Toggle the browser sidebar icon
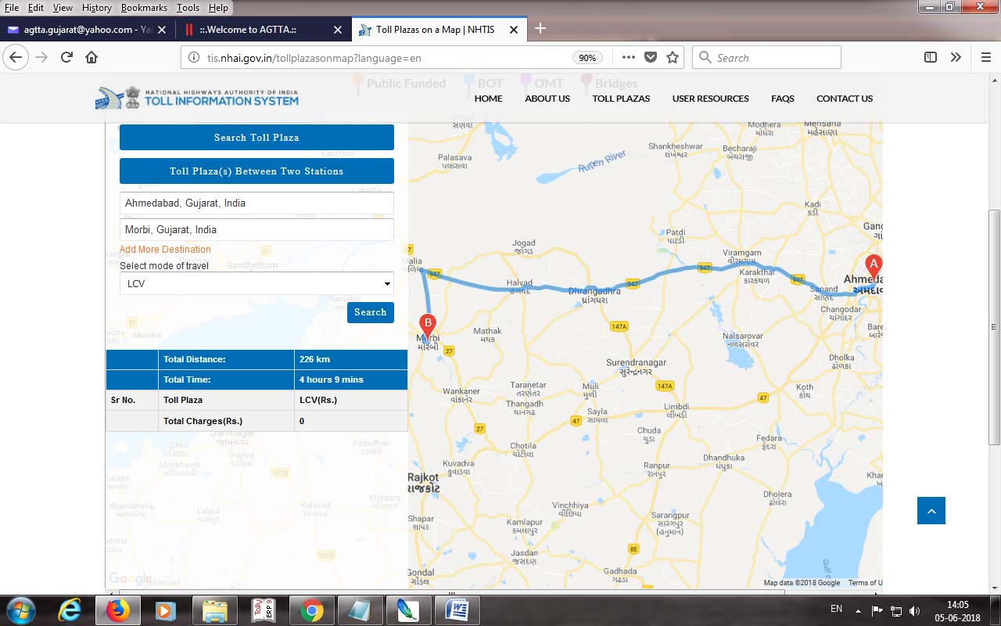Viewport: 1001px width, 626px height. (930, 57)
